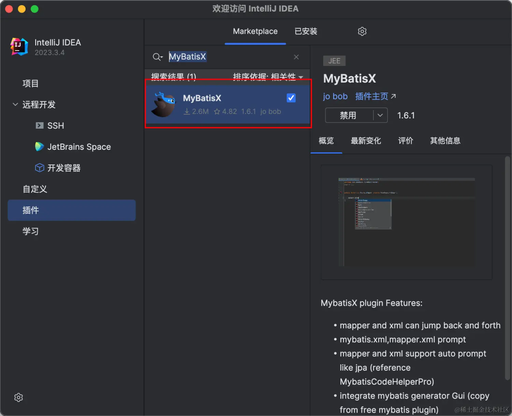Viewport: 512px width, 416px height.
Task: Open the 概览 tab
Action: (x=326, y=141)
